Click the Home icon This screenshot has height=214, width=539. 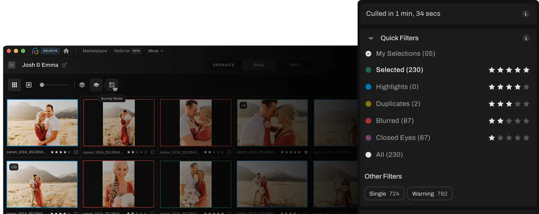(66, 51)
